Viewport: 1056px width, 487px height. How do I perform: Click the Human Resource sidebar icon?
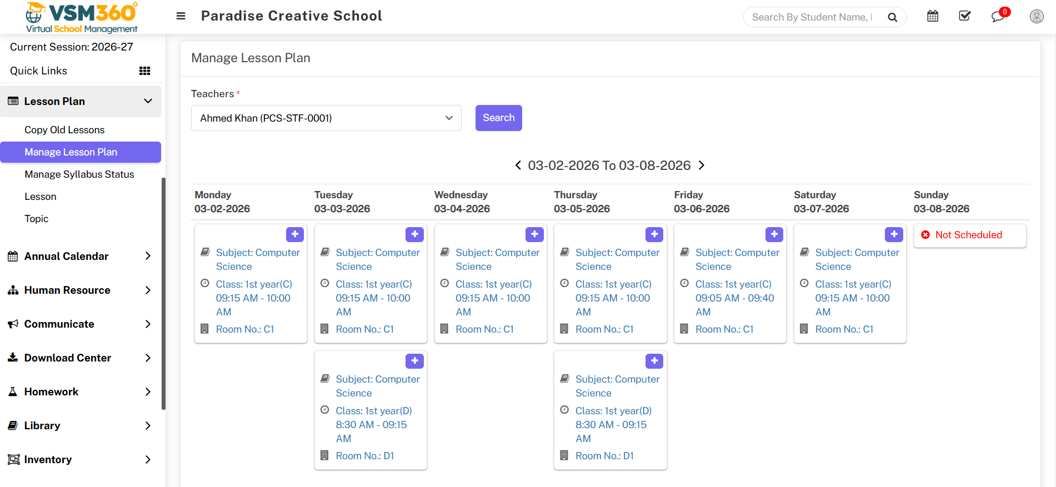point(13,290)
